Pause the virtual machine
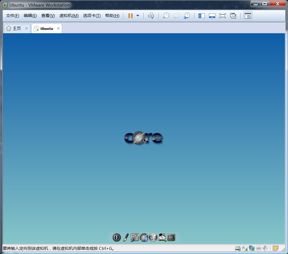 pos(131,16)
